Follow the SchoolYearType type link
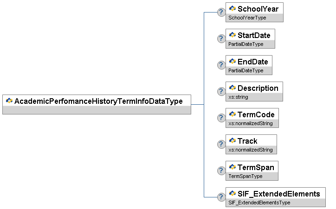Screen dimensions: 336x209 click(246, 18)
